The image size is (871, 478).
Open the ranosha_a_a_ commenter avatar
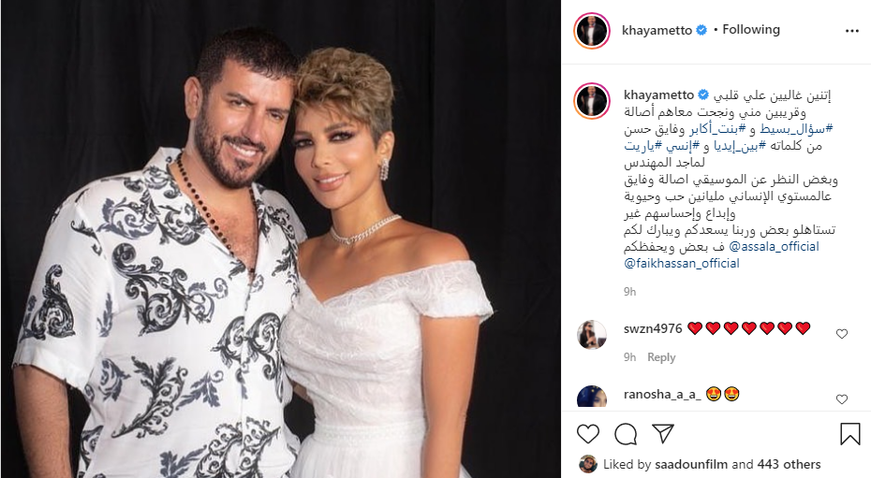[x=592, y=397]
